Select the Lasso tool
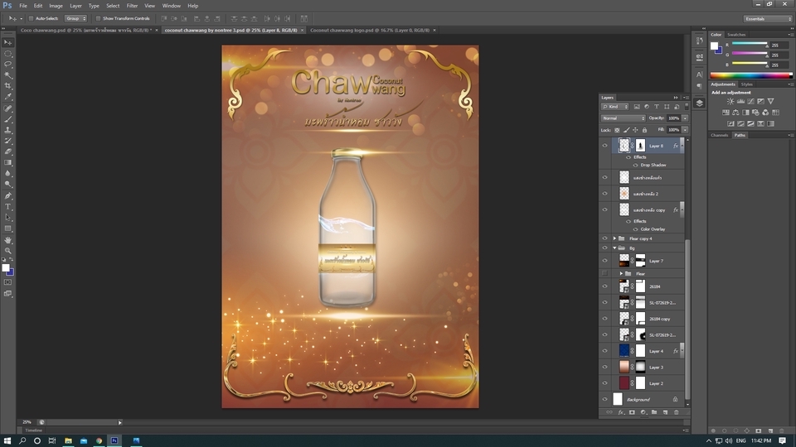796x447 pixels. click(7, 65)
